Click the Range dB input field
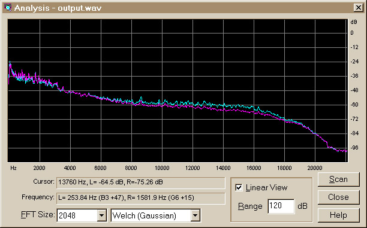367x228 pixels. (281, 206)
